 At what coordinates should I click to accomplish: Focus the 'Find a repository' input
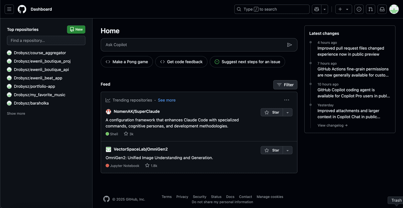46,41
